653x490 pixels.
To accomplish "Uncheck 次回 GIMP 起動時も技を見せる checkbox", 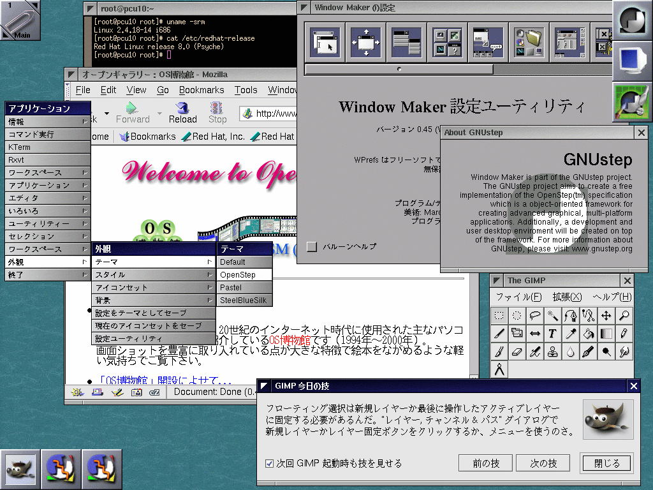I will (x=270, y=463).
